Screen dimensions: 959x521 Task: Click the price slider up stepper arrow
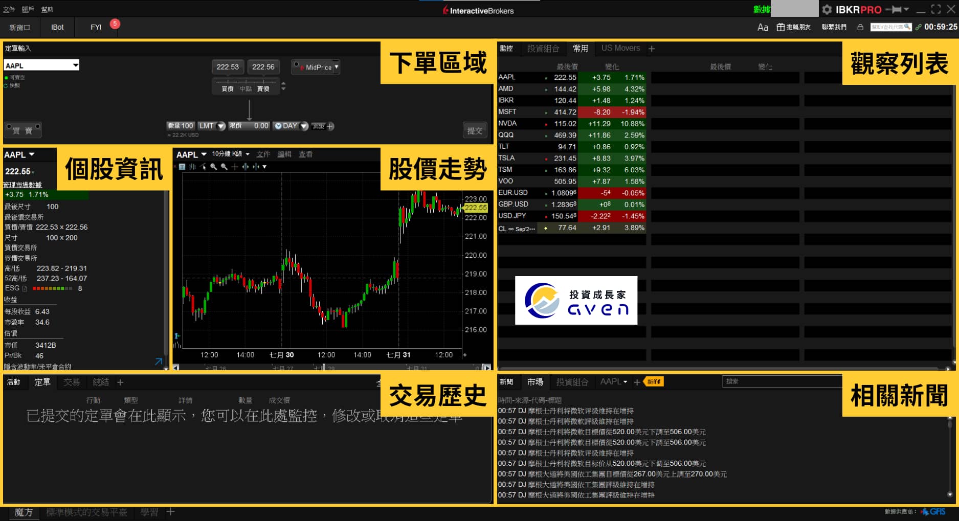(x=283, y=83)
